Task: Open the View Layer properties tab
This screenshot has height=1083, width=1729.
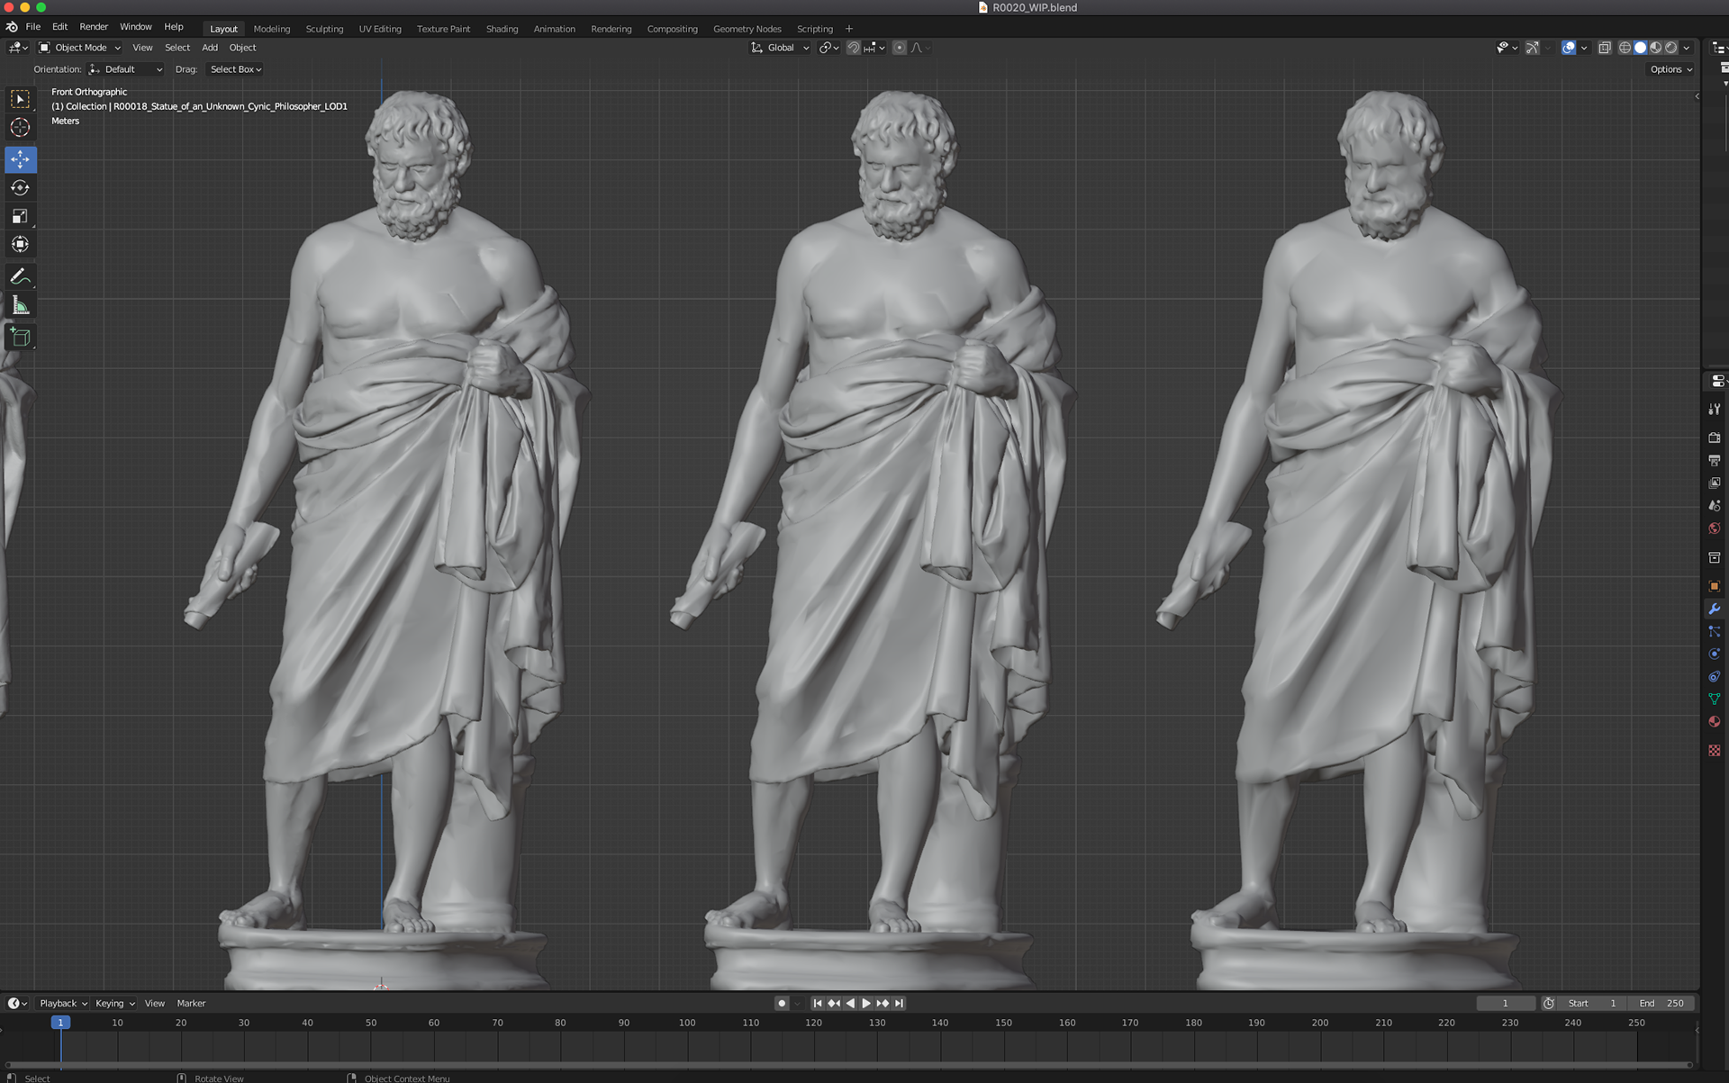Action: point(1715,483)
